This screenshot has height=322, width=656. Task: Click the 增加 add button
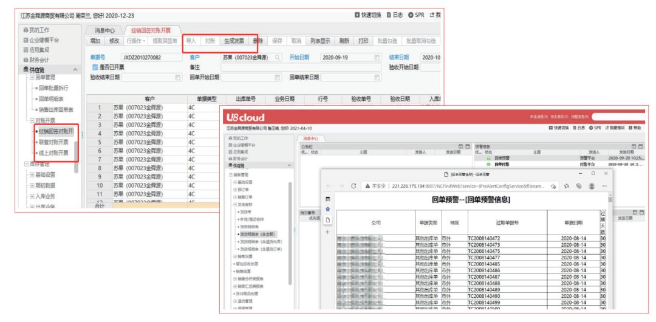click(95, 41)
